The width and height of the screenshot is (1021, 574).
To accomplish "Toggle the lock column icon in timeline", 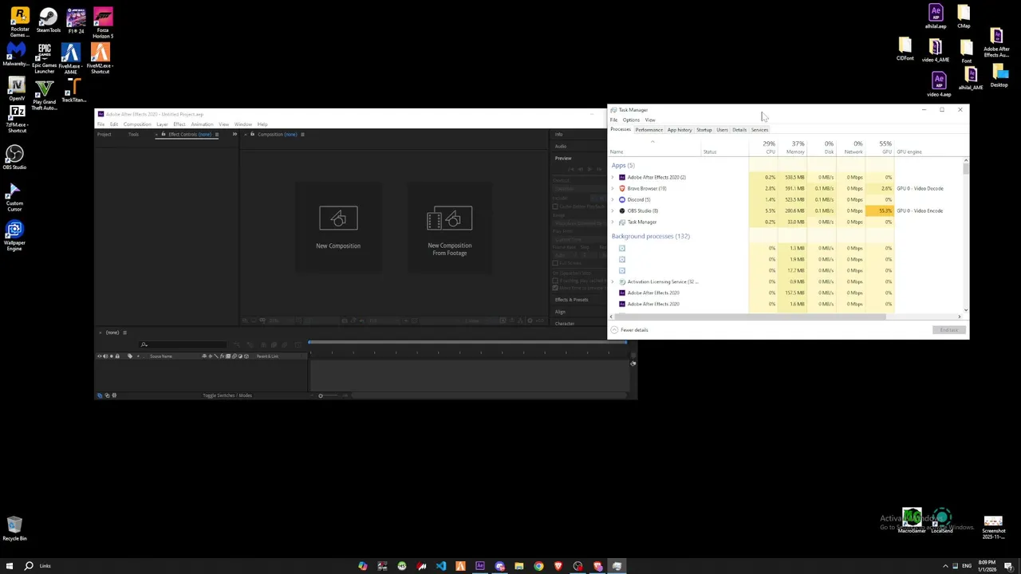I will click(x=117, y=356).
